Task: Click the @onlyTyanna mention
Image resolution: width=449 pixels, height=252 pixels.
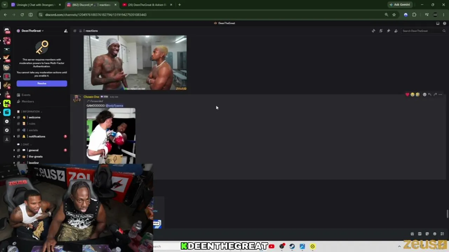Action: pyautogui.click(x=114, y=106)
